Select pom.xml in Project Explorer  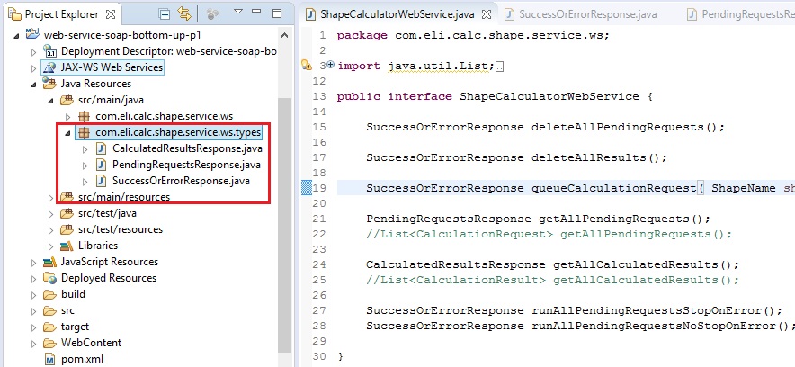pyautogui.click(x=82, y=360)
